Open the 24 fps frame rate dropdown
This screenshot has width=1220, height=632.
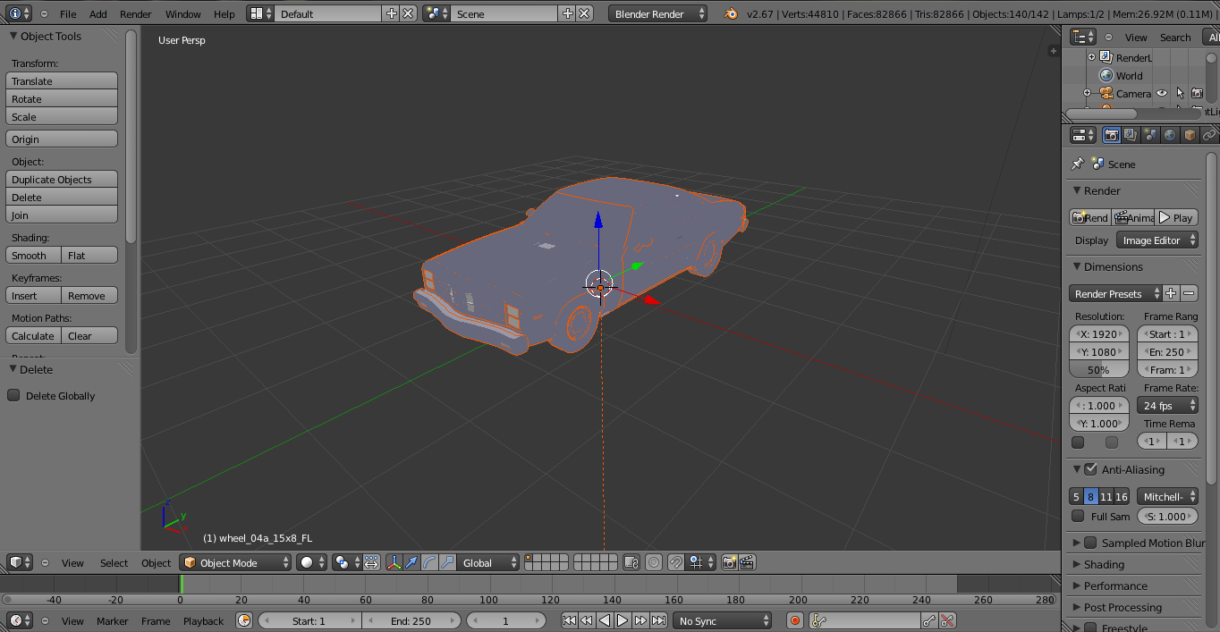click(x=1167, y=405)
